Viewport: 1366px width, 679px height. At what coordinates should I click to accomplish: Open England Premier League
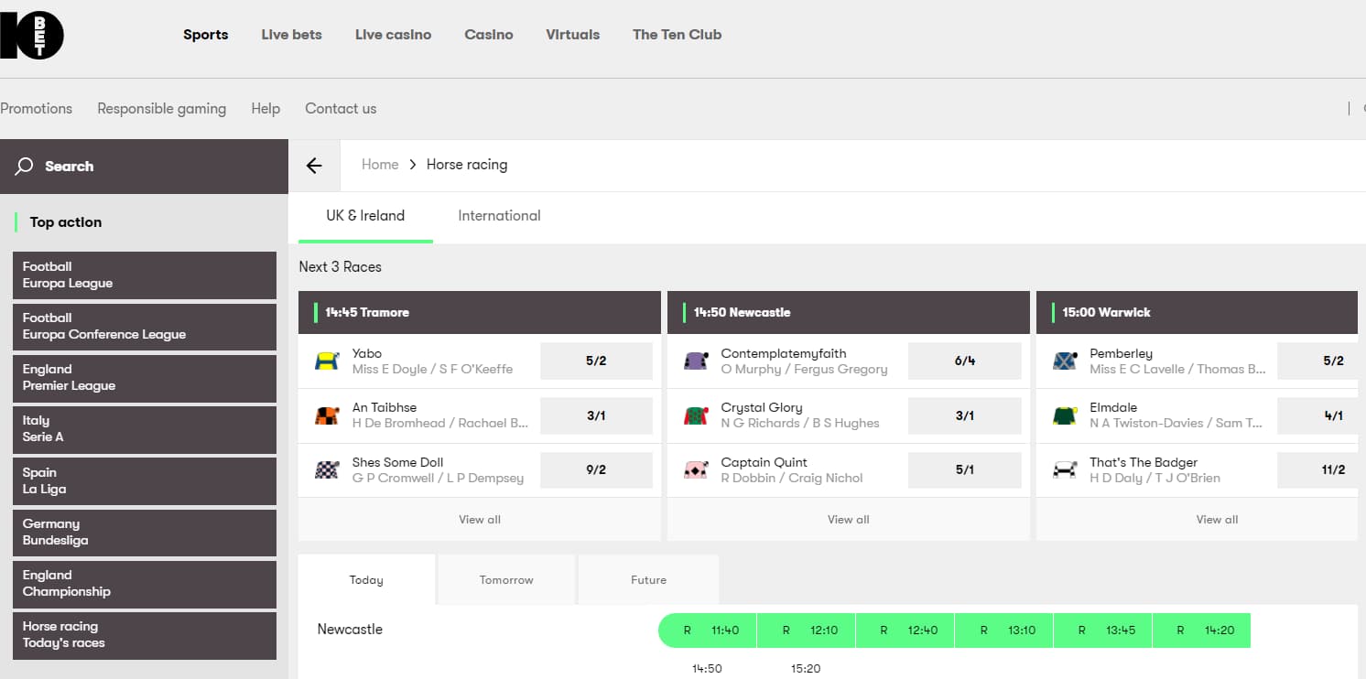pos(145,378)
